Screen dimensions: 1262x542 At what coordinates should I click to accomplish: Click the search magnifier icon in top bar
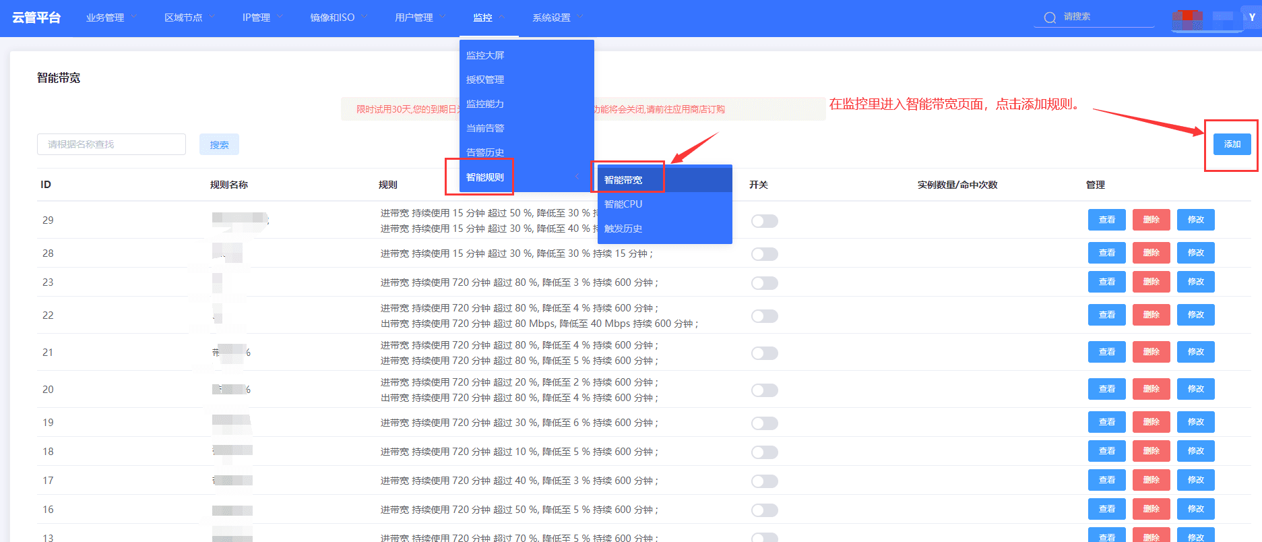click(x=1050, y=18)
